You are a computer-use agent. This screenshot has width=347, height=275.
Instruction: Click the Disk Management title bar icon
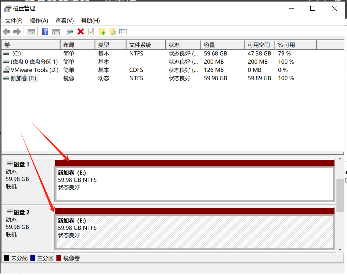tap(8, 9)
